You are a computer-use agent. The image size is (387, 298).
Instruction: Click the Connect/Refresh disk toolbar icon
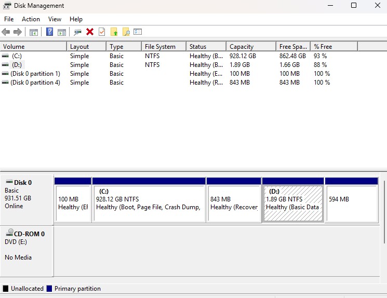coord(78,32)
